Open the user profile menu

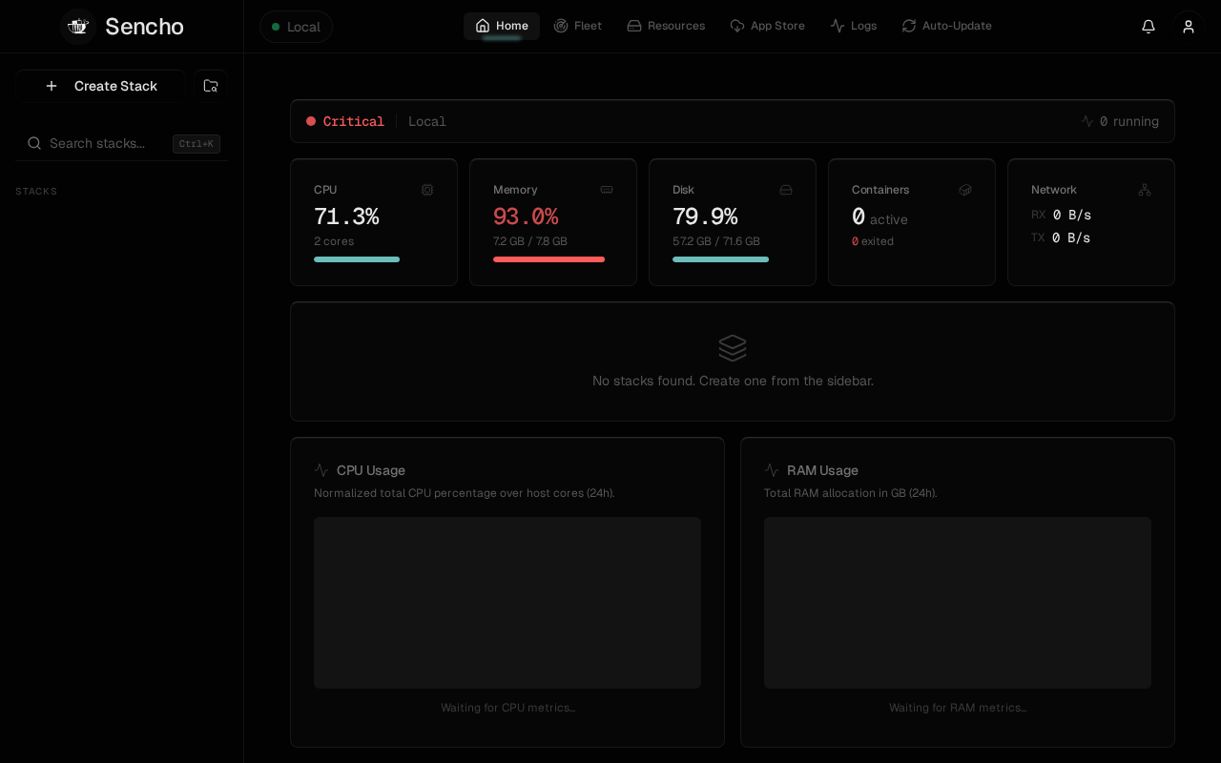(1189, 27)
